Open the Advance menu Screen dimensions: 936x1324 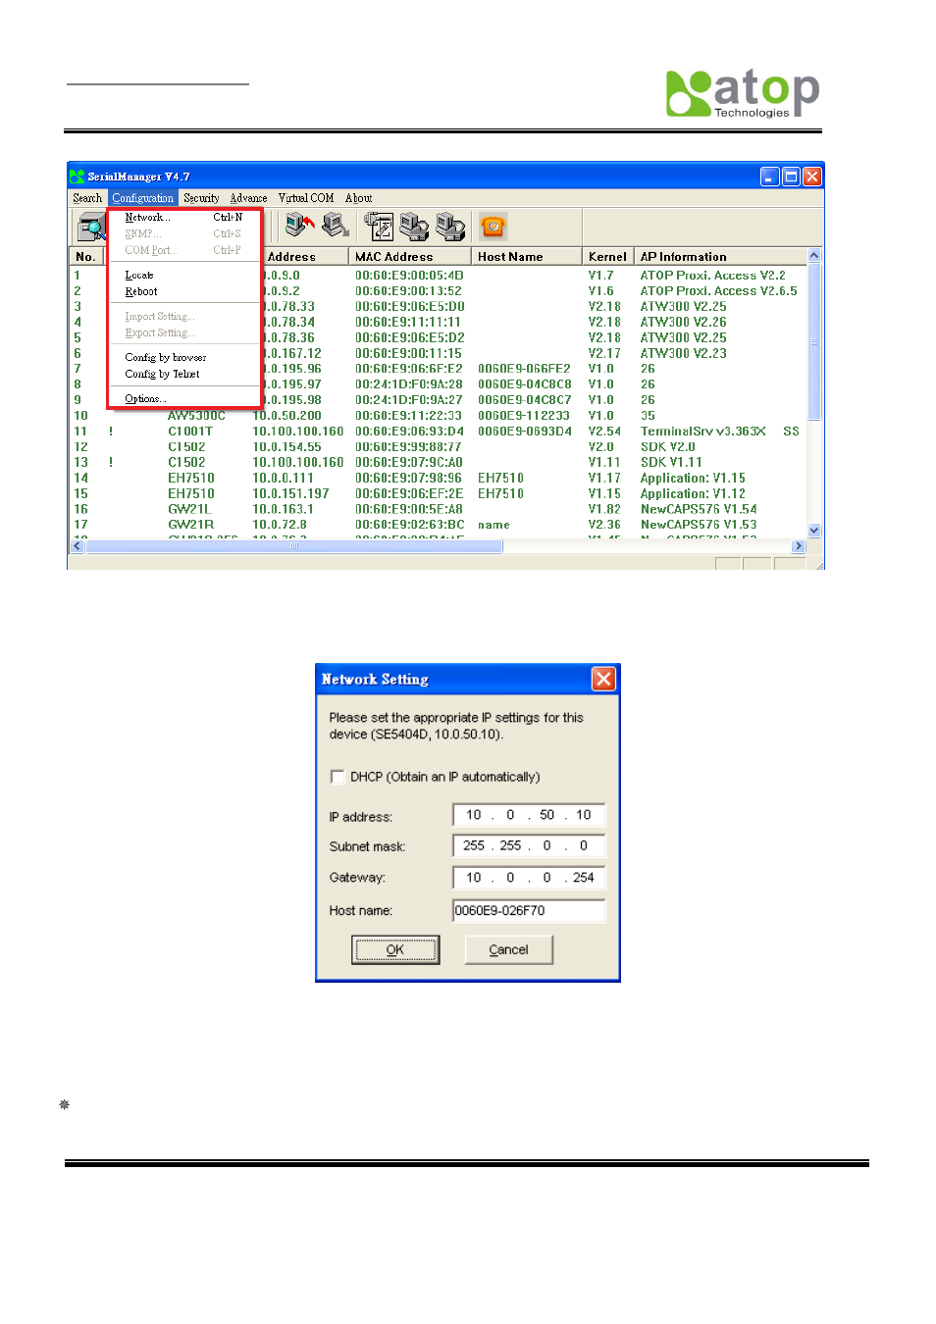click(248, 198)
